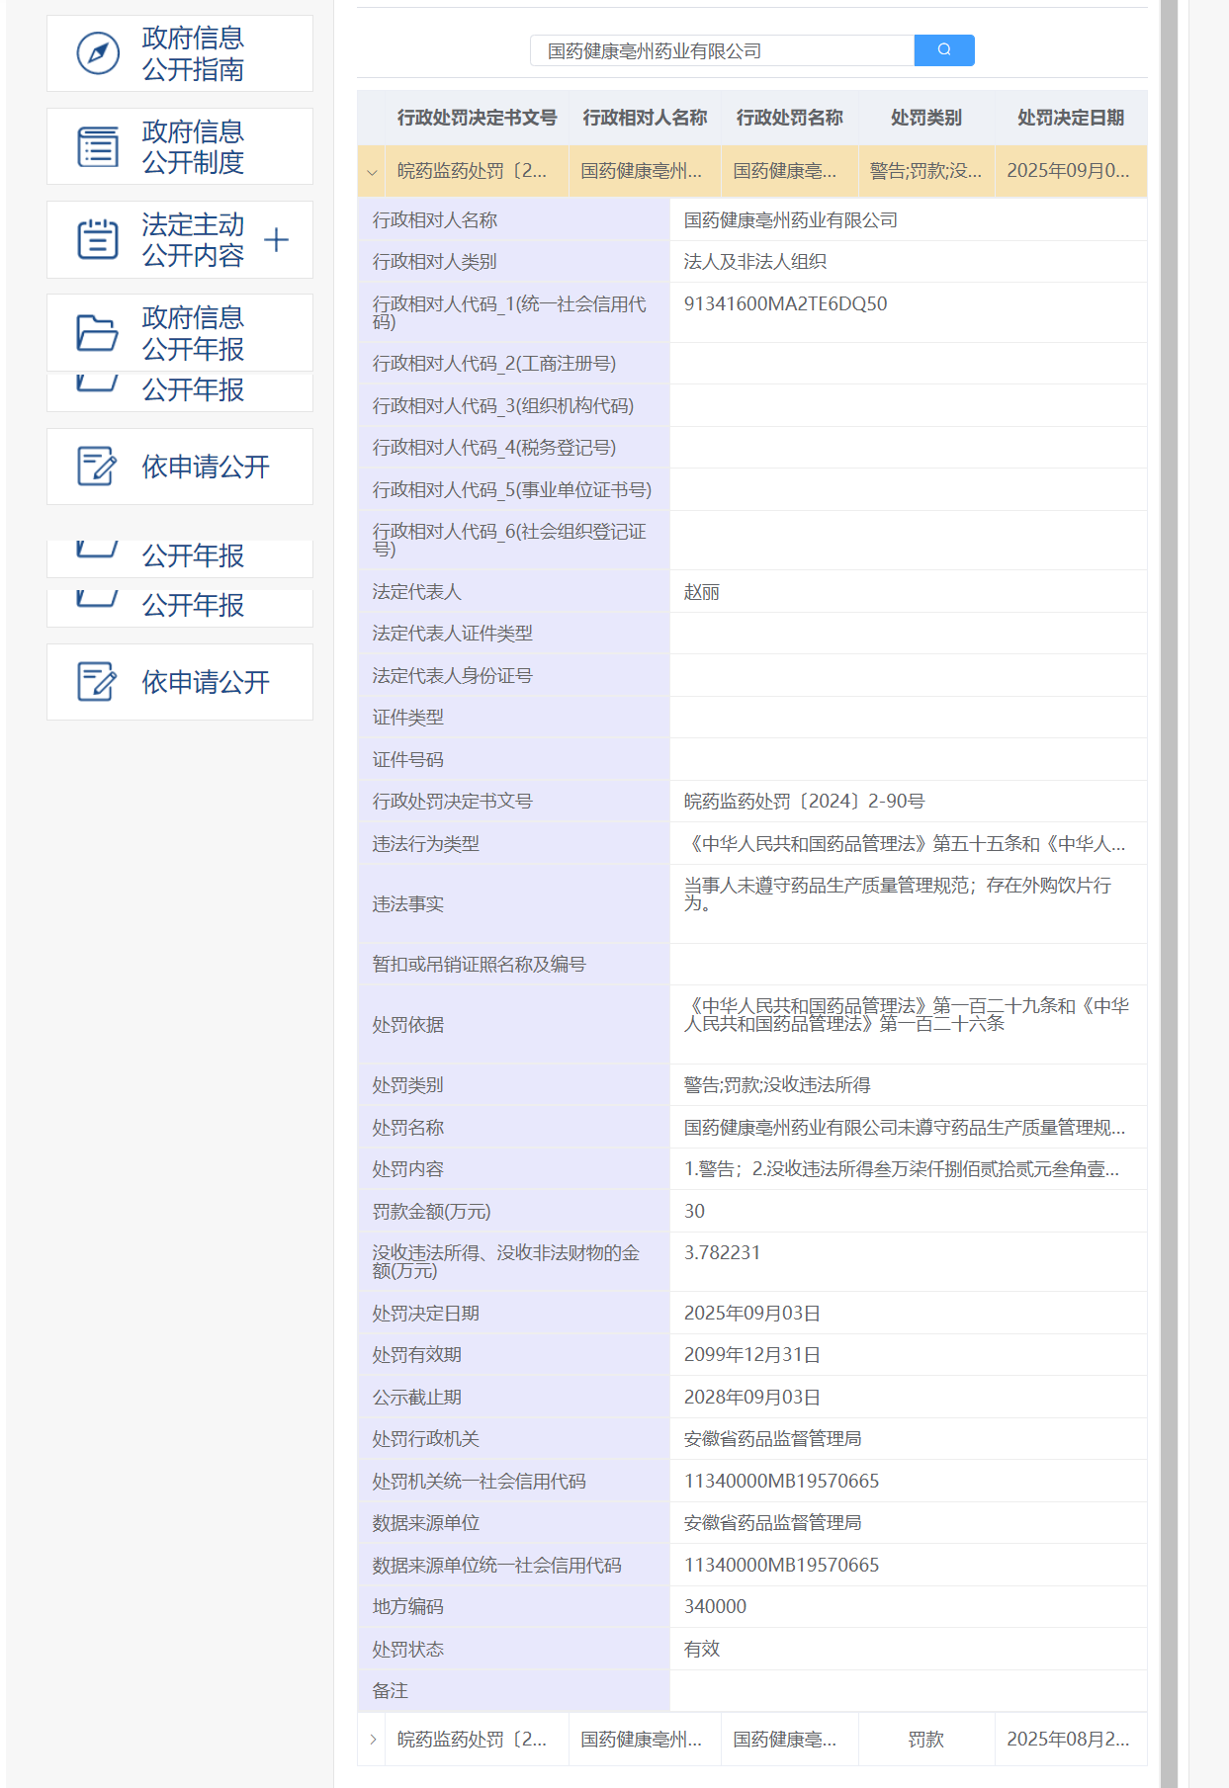The width and height of the screenshot is (1229, 1788).
Task: Click the 处罚内容 value starting 1.警告
Action: coord(902,1169)
